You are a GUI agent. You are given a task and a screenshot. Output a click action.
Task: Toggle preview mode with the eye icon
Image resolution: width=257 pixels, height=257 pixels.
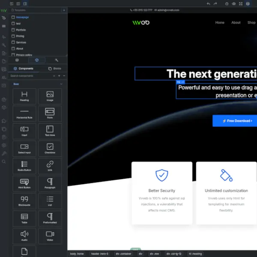point(234,3)
